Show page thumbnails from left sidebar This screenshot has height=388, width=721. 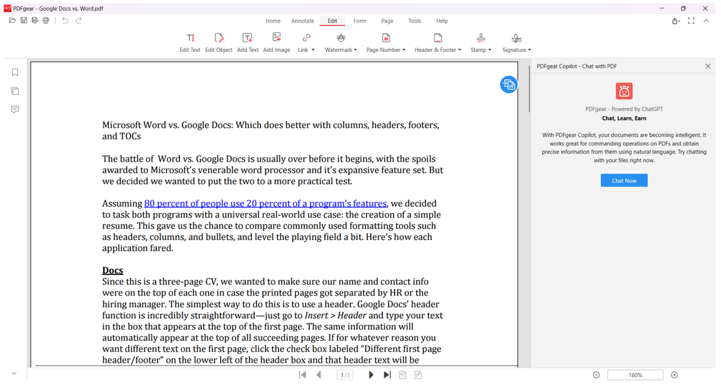15,91
